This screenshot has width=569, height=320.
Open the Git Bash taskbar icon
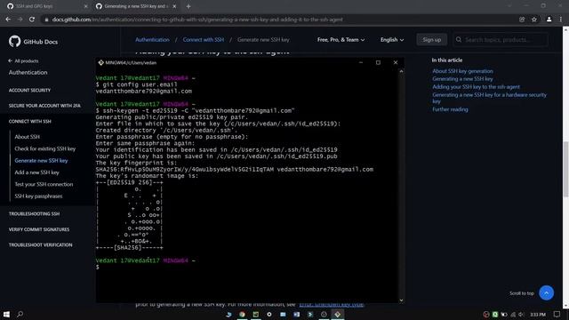point(338,314)
